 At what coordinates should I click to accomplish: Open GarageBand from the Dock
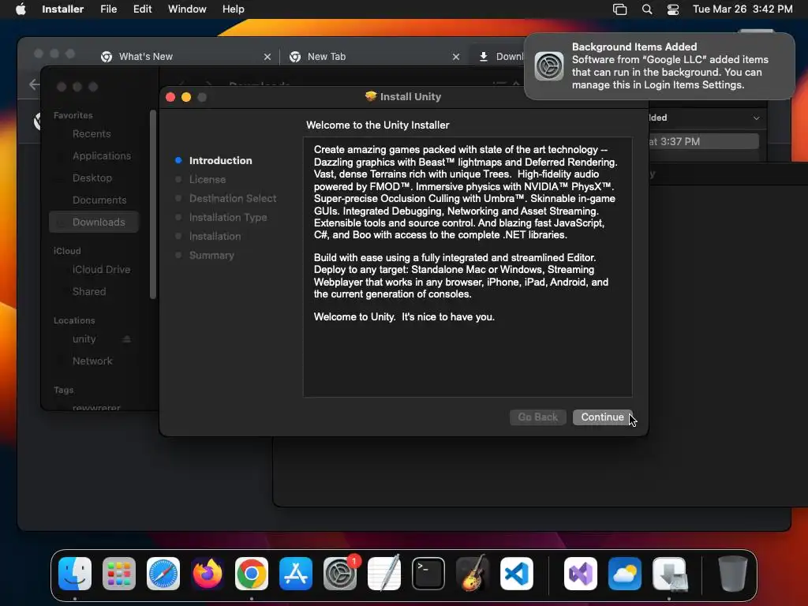click(473, 574)
